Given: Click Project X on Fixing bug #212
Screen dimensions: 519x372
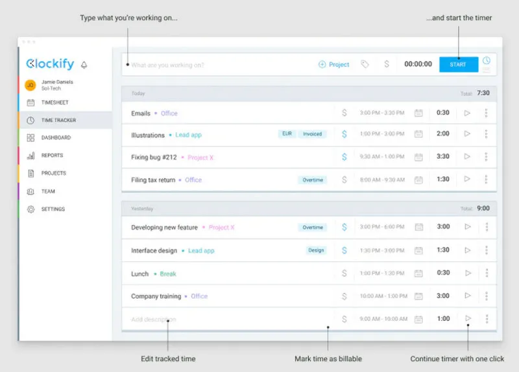Looking at the screenshot, I should [200, 157].
